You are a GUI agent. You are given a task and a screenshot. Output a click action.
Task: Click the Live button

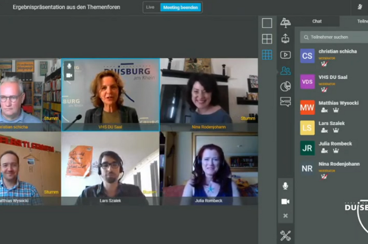tap(151, 7)
